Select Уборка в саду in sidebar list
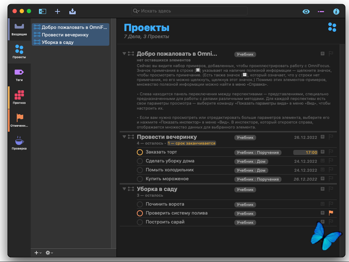This screenshot has width=349, height=262. click(x=71, y=42)
